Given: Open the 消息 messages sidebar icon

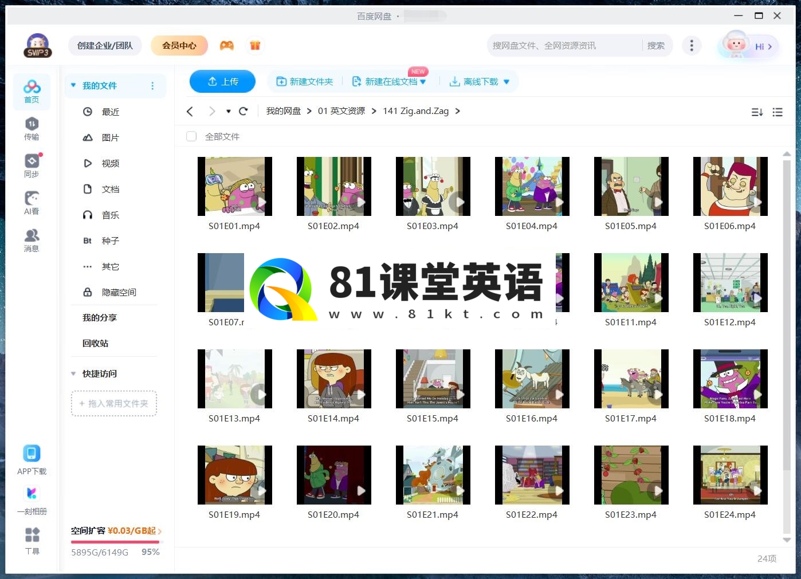Looking at the screenshot, I should click(x=32, y=241).
